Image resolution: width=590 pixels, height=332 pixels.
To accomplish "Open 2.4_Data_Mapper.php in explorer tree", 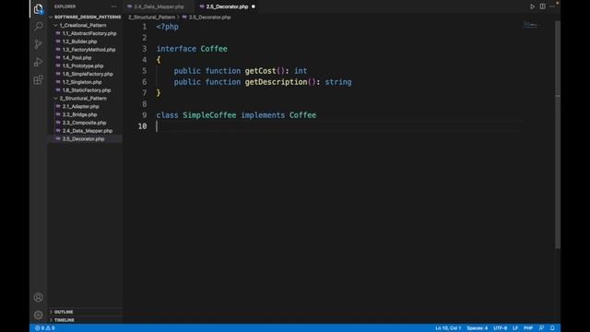I will (x=88, y=131).
